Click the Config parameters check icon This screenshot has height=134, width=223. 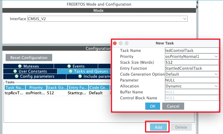click(x=17, y=76)
